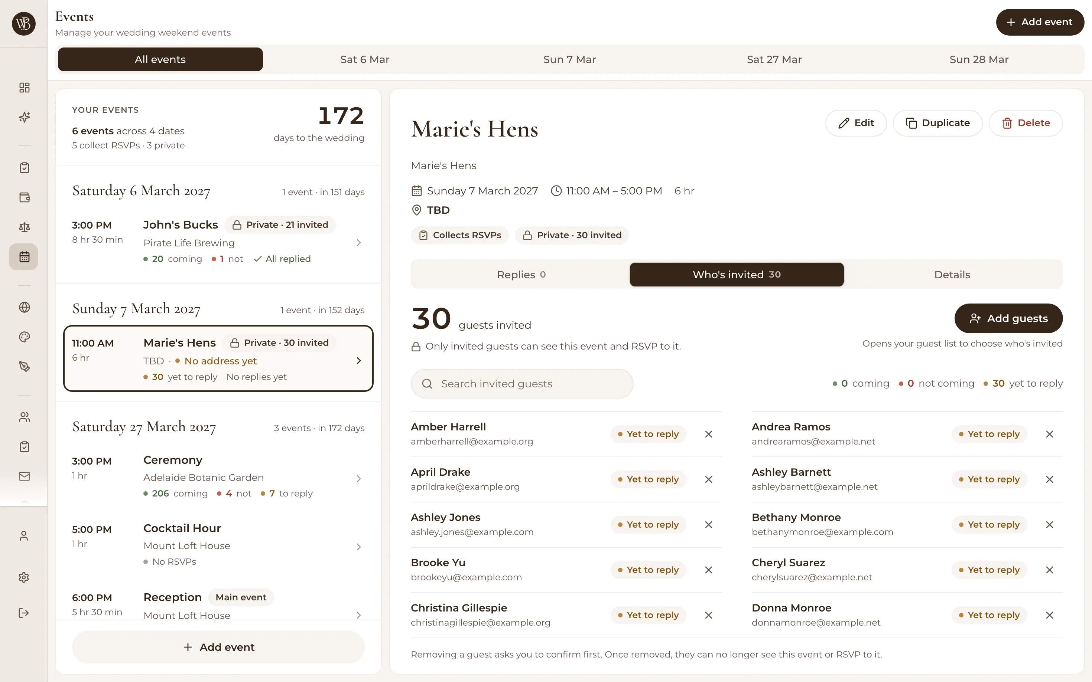Remove Cheryl Suarez from invited guests
This screenshot has height=682, width=1092.
pyautogui.click(x=1050, y=570)
